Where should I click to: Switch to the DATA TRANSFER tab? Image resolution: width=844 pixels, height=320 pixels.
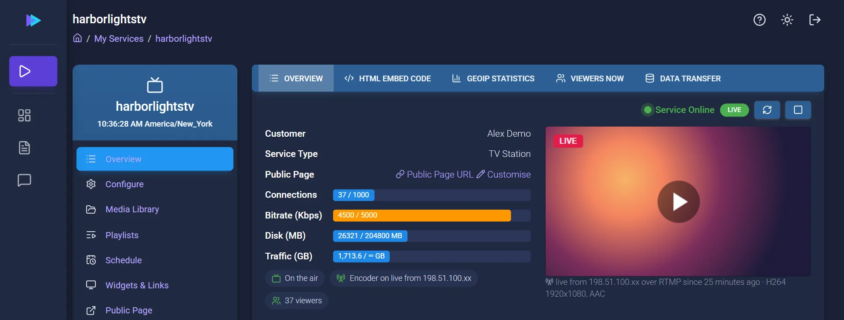point(683,78)
